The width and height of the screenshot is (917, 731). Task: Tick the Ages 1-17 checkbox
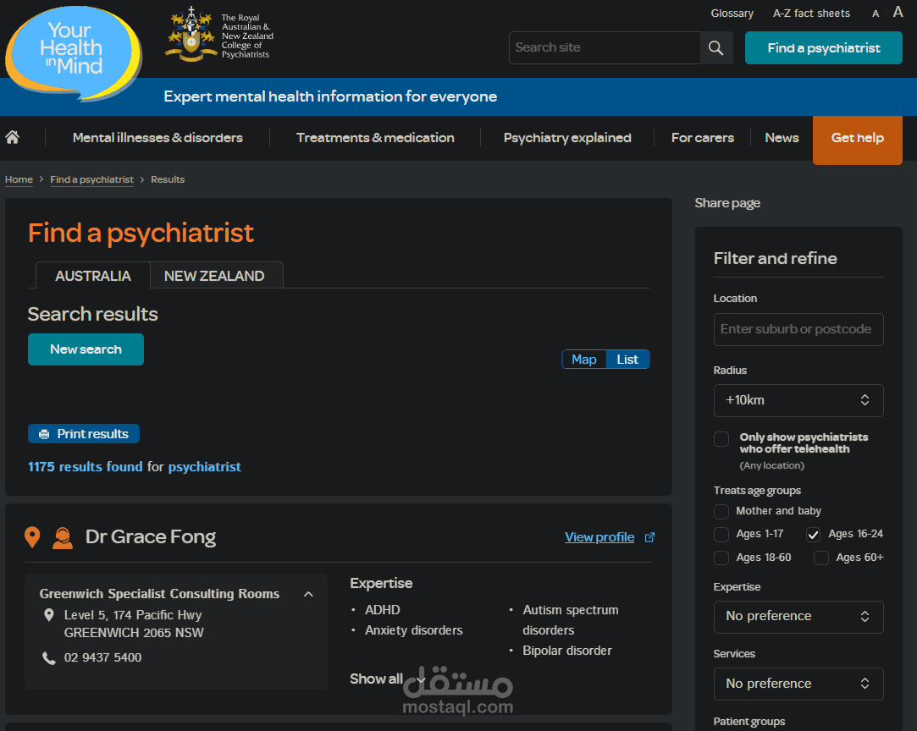[721, 534]
